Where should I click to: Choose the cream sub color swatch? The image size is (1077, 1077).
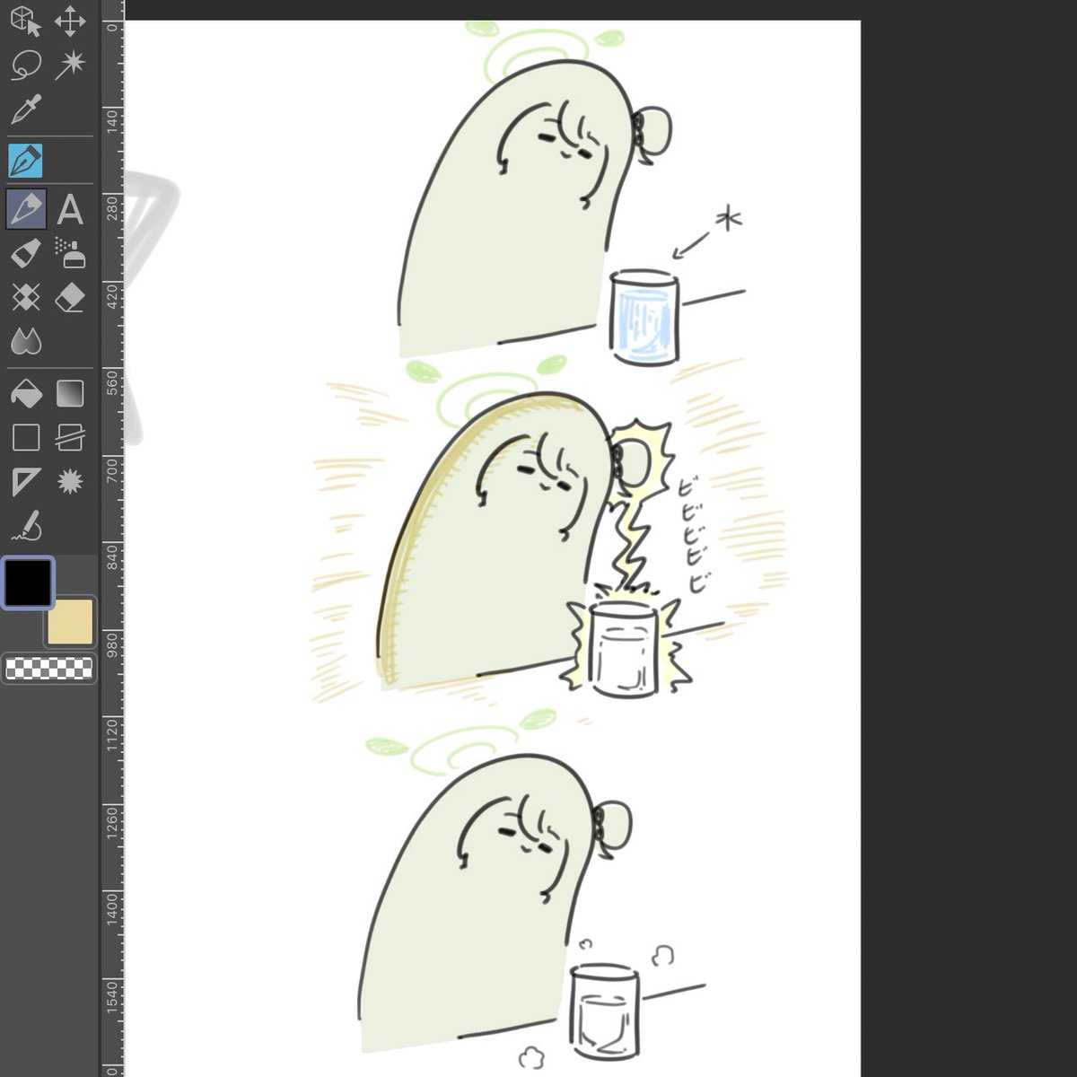(x=72, y=622)
